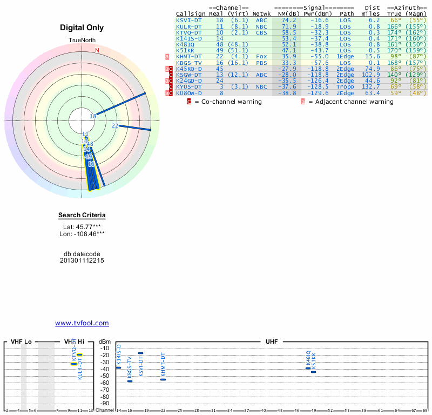Click the co-channel warning icon beside KYUS-DT
Image resolution: width=432 pixels, height=415 pixels.
[171, 87]
